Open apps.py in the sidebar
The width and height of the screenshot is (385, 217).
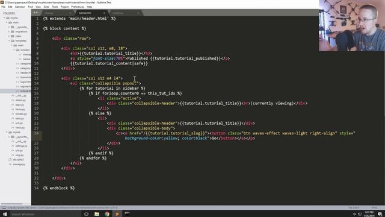(20, 105)
